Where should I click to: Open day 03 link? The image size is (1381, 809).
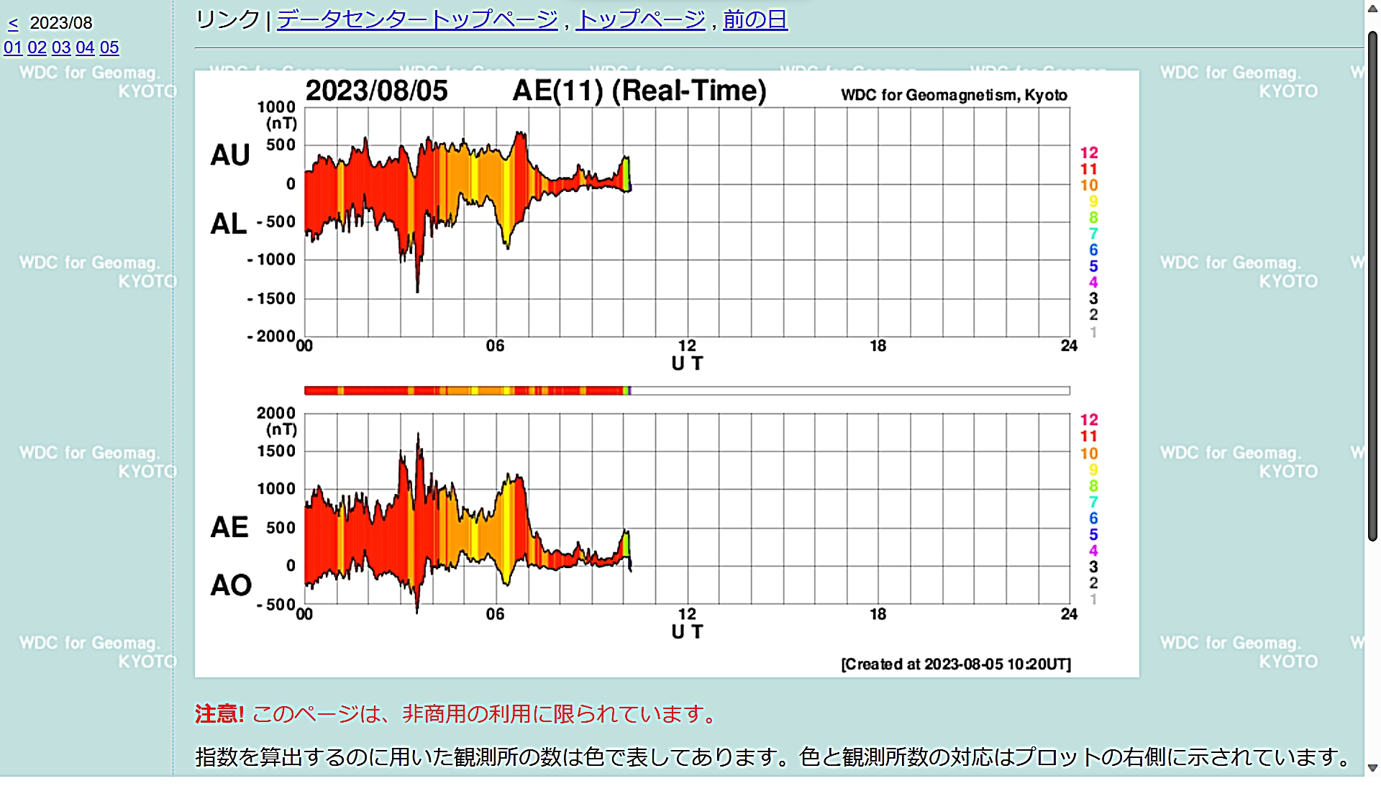(x=61, y=47)
